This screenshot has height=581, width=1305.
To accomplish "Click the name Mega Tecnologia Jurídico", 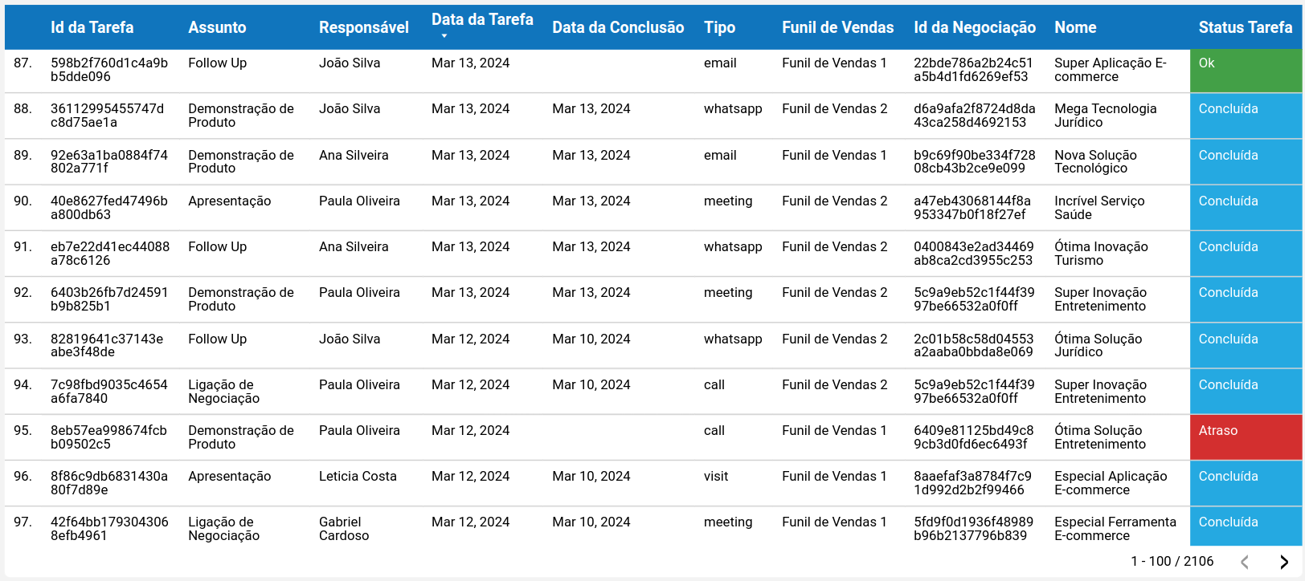I will pos(1106,116).
